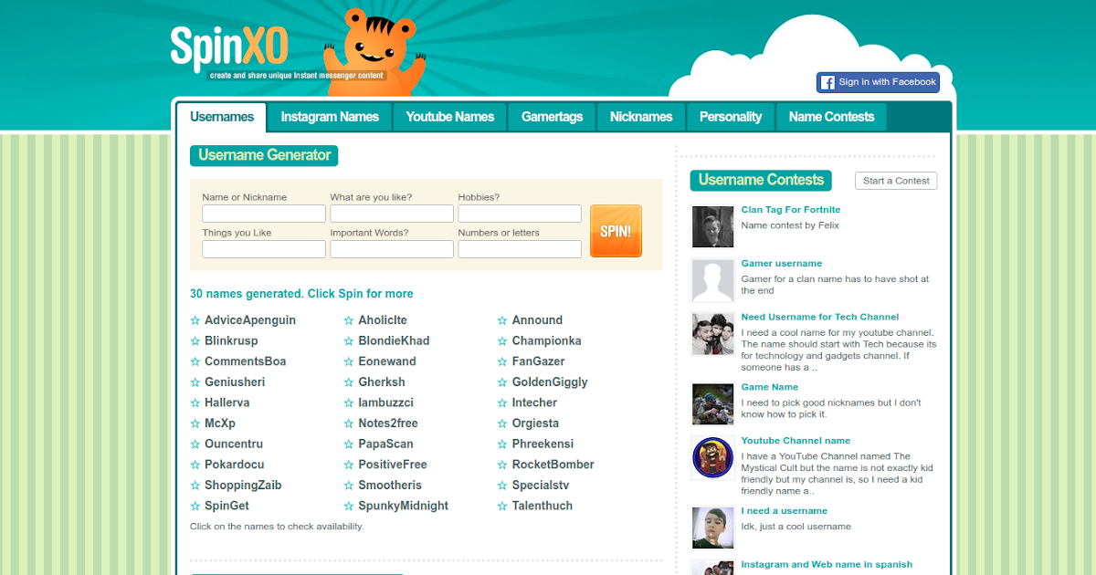Viewport: 1096px width, 575px height.
Task: Favorite ShoppingZaib via its star
Action: [195, 486]
